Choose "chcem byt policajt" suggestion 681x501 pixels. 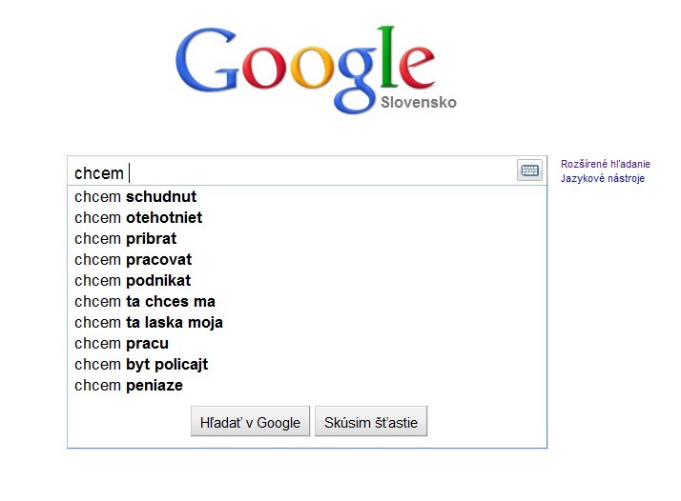point(306,364)
